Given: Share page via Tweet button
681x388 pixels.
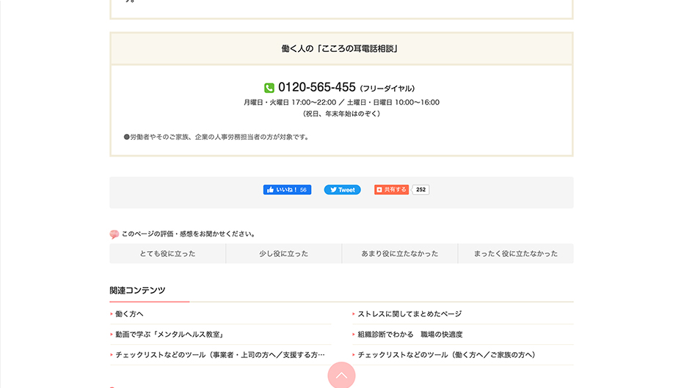Looking at the screenshot, I should tap(342, 190).
